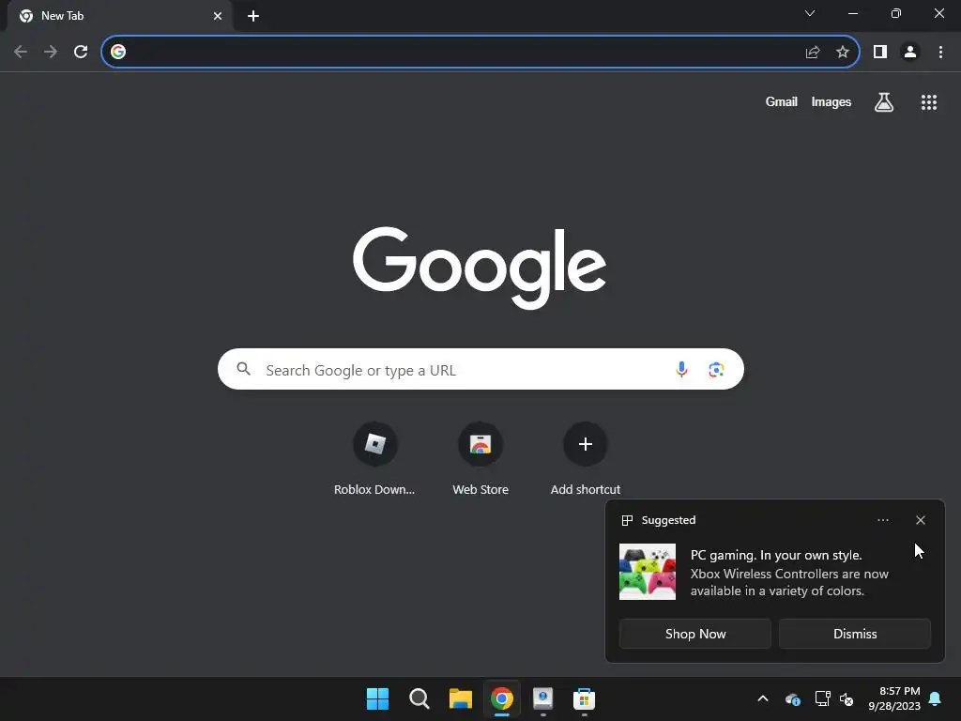Click "PC gaming. In your own style." text
961x721 pixels.
pos(776,555)
